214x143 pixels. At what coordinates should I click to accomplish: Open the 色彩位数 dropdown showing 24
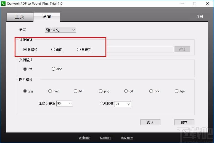tap(123, 104)
